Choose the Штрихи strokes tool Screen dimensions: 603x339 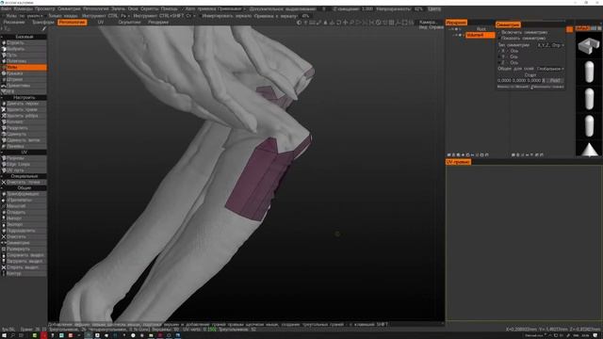(x=24, y=79)
